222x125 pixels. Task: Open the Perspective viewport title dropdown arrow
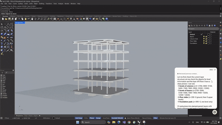click(x=24, y=22)
